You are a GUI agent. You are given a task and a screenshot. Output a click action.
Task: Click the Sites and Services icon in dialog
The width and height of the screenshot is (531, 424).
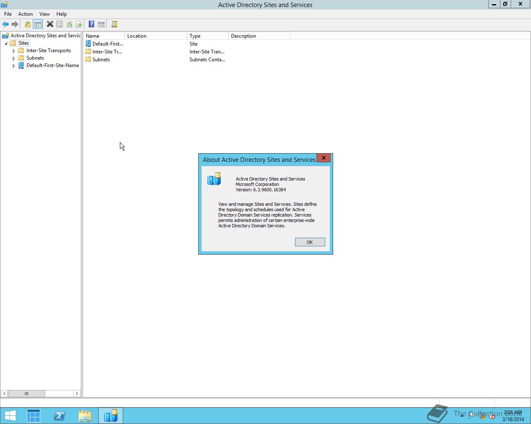pyautogui.click(x=214, y=179)
